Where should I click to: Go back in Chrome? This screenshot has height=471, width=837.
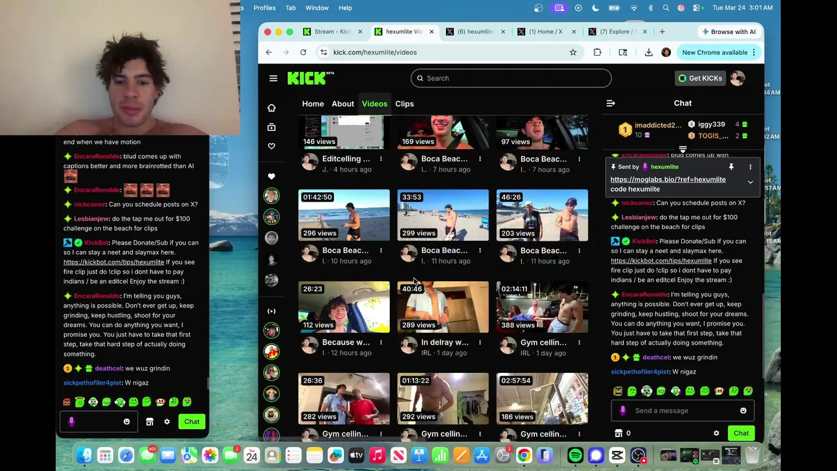point(269,52)
